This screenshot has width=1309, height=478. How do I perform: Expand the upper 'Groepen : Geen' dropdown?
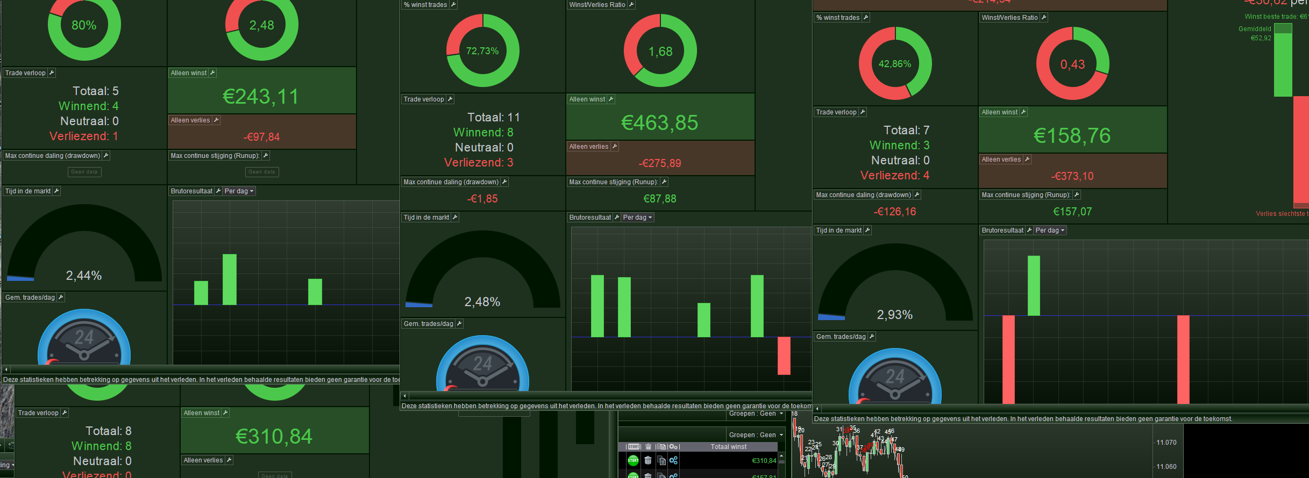tap(756, 414)
